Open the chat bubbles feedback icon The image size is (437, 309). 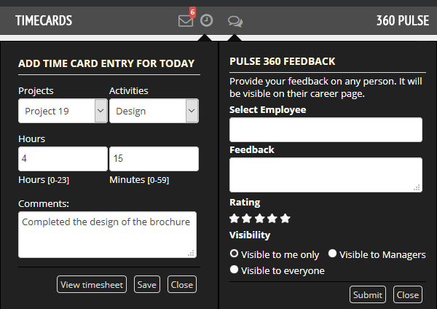coord(235,21)
